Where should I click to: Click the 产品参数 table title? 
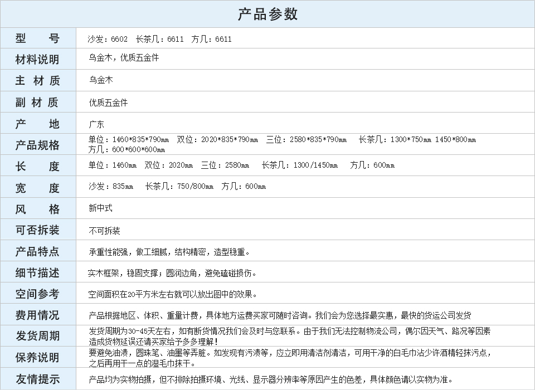click(267, 14)
